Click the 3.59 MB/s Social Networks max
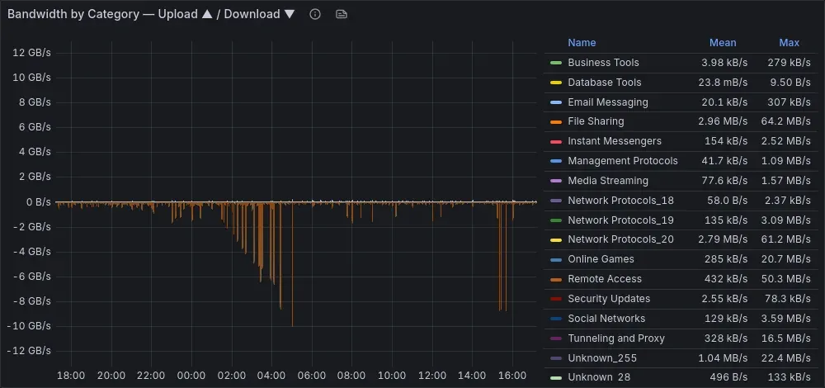The image size is (825, 388). (x=785, y=319)
